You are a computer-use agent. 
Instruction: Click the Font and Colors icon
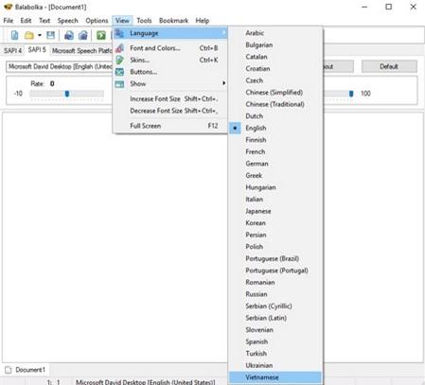click(x=119, y=48)
